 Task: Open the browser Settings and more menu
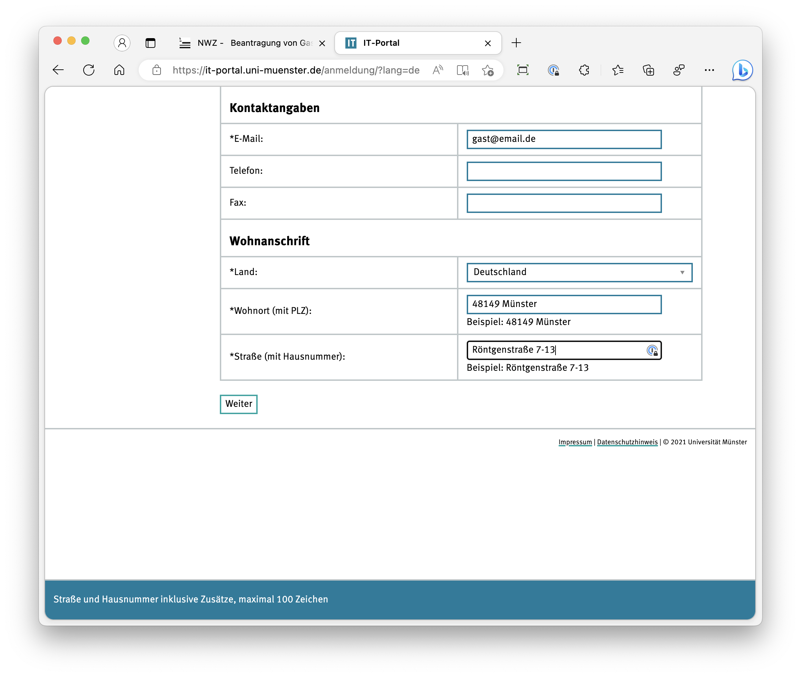tap(709, 70)
